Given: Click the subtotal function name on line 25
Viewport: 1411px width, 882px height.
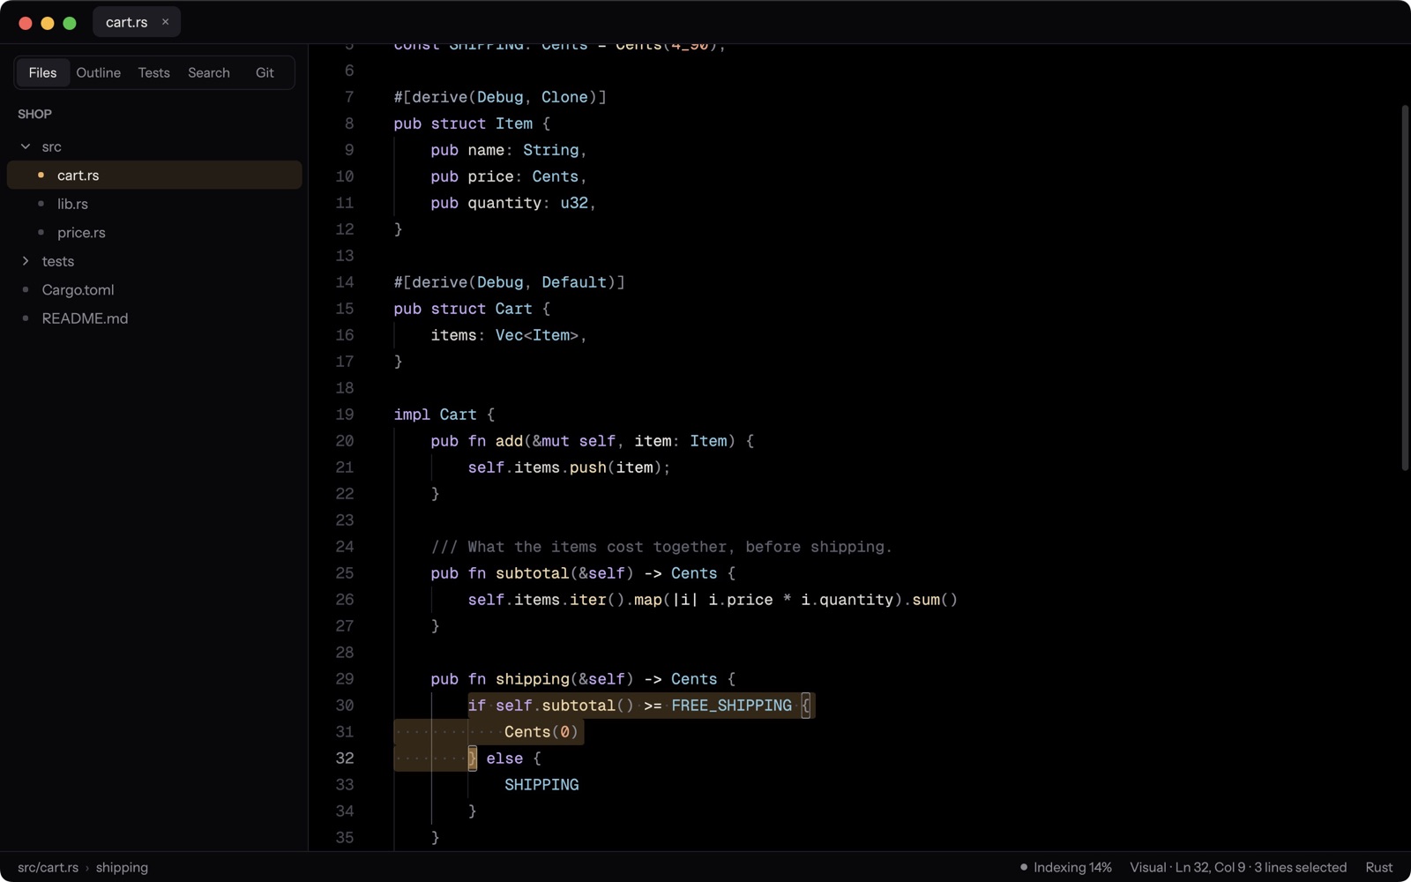Looking at the screenshot, I should click(532, 572).
